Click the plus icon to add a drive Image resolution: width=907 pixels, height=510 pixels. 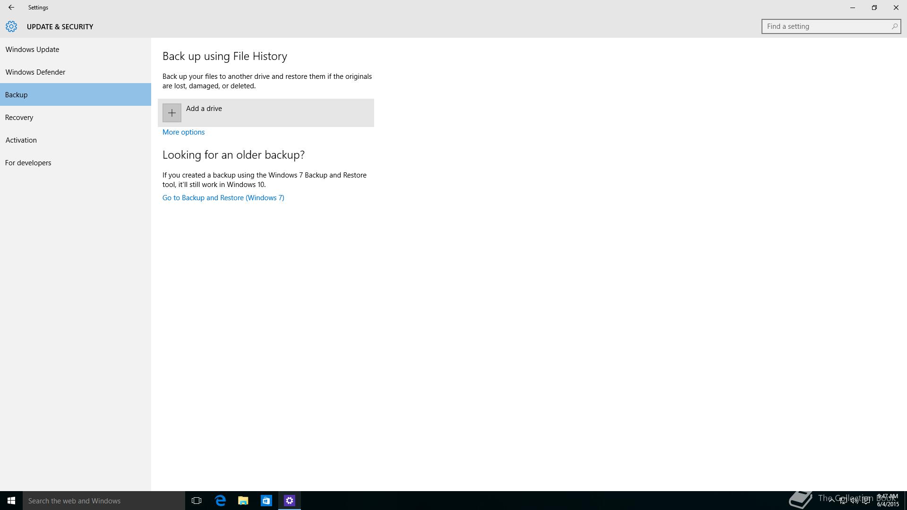172,113
